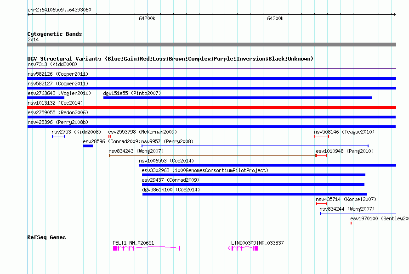
Task: Click thin purple inversion line of nsv7313
Action: 211,69
